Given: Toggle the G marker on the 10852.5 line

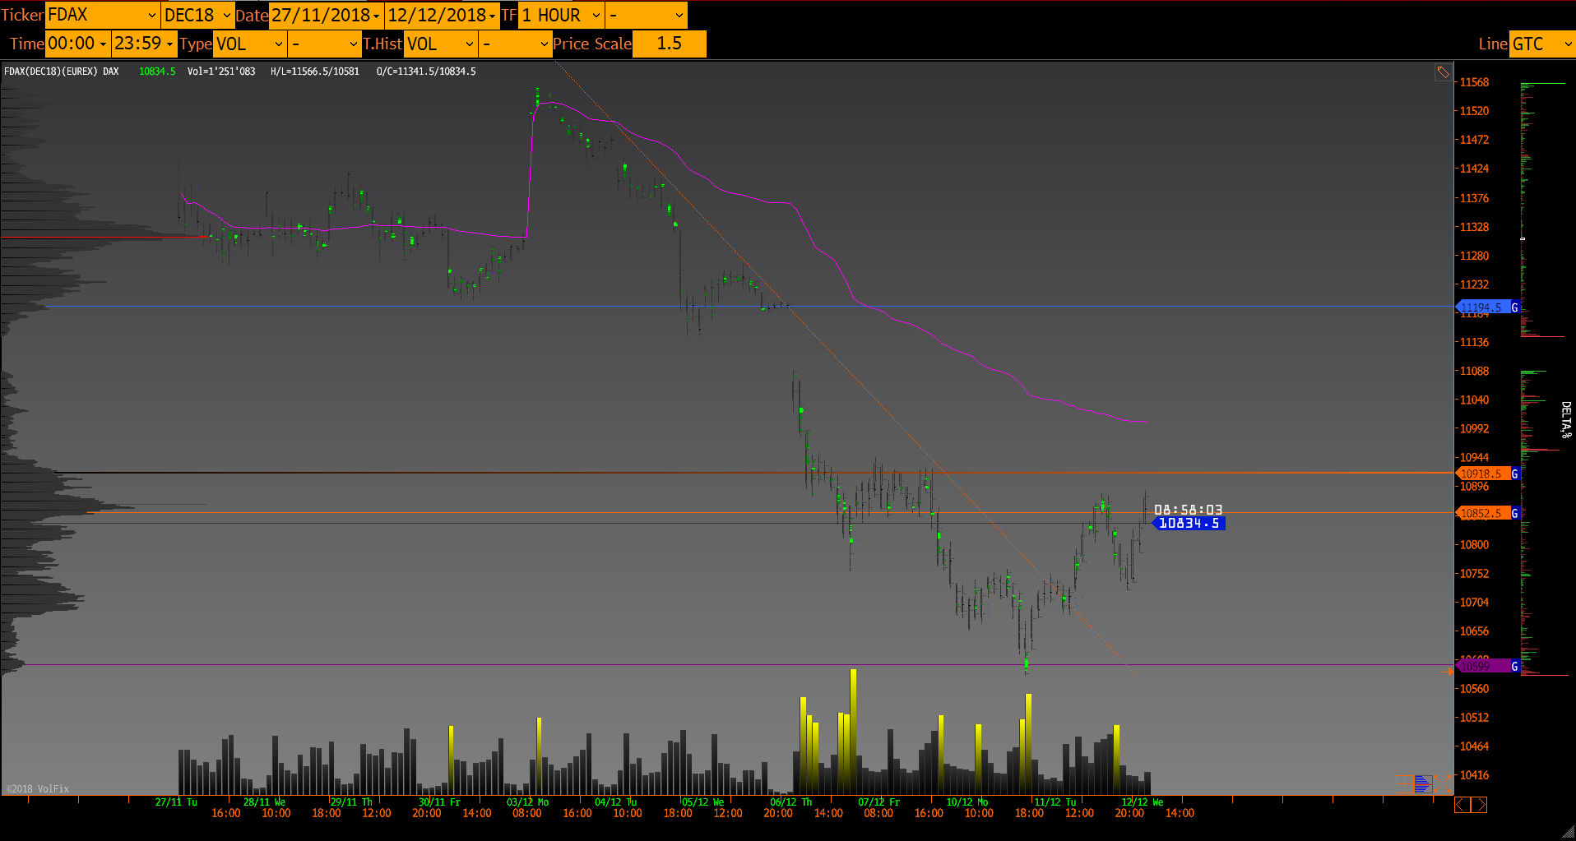Looking at the screenshot, I should (1514, 513).
